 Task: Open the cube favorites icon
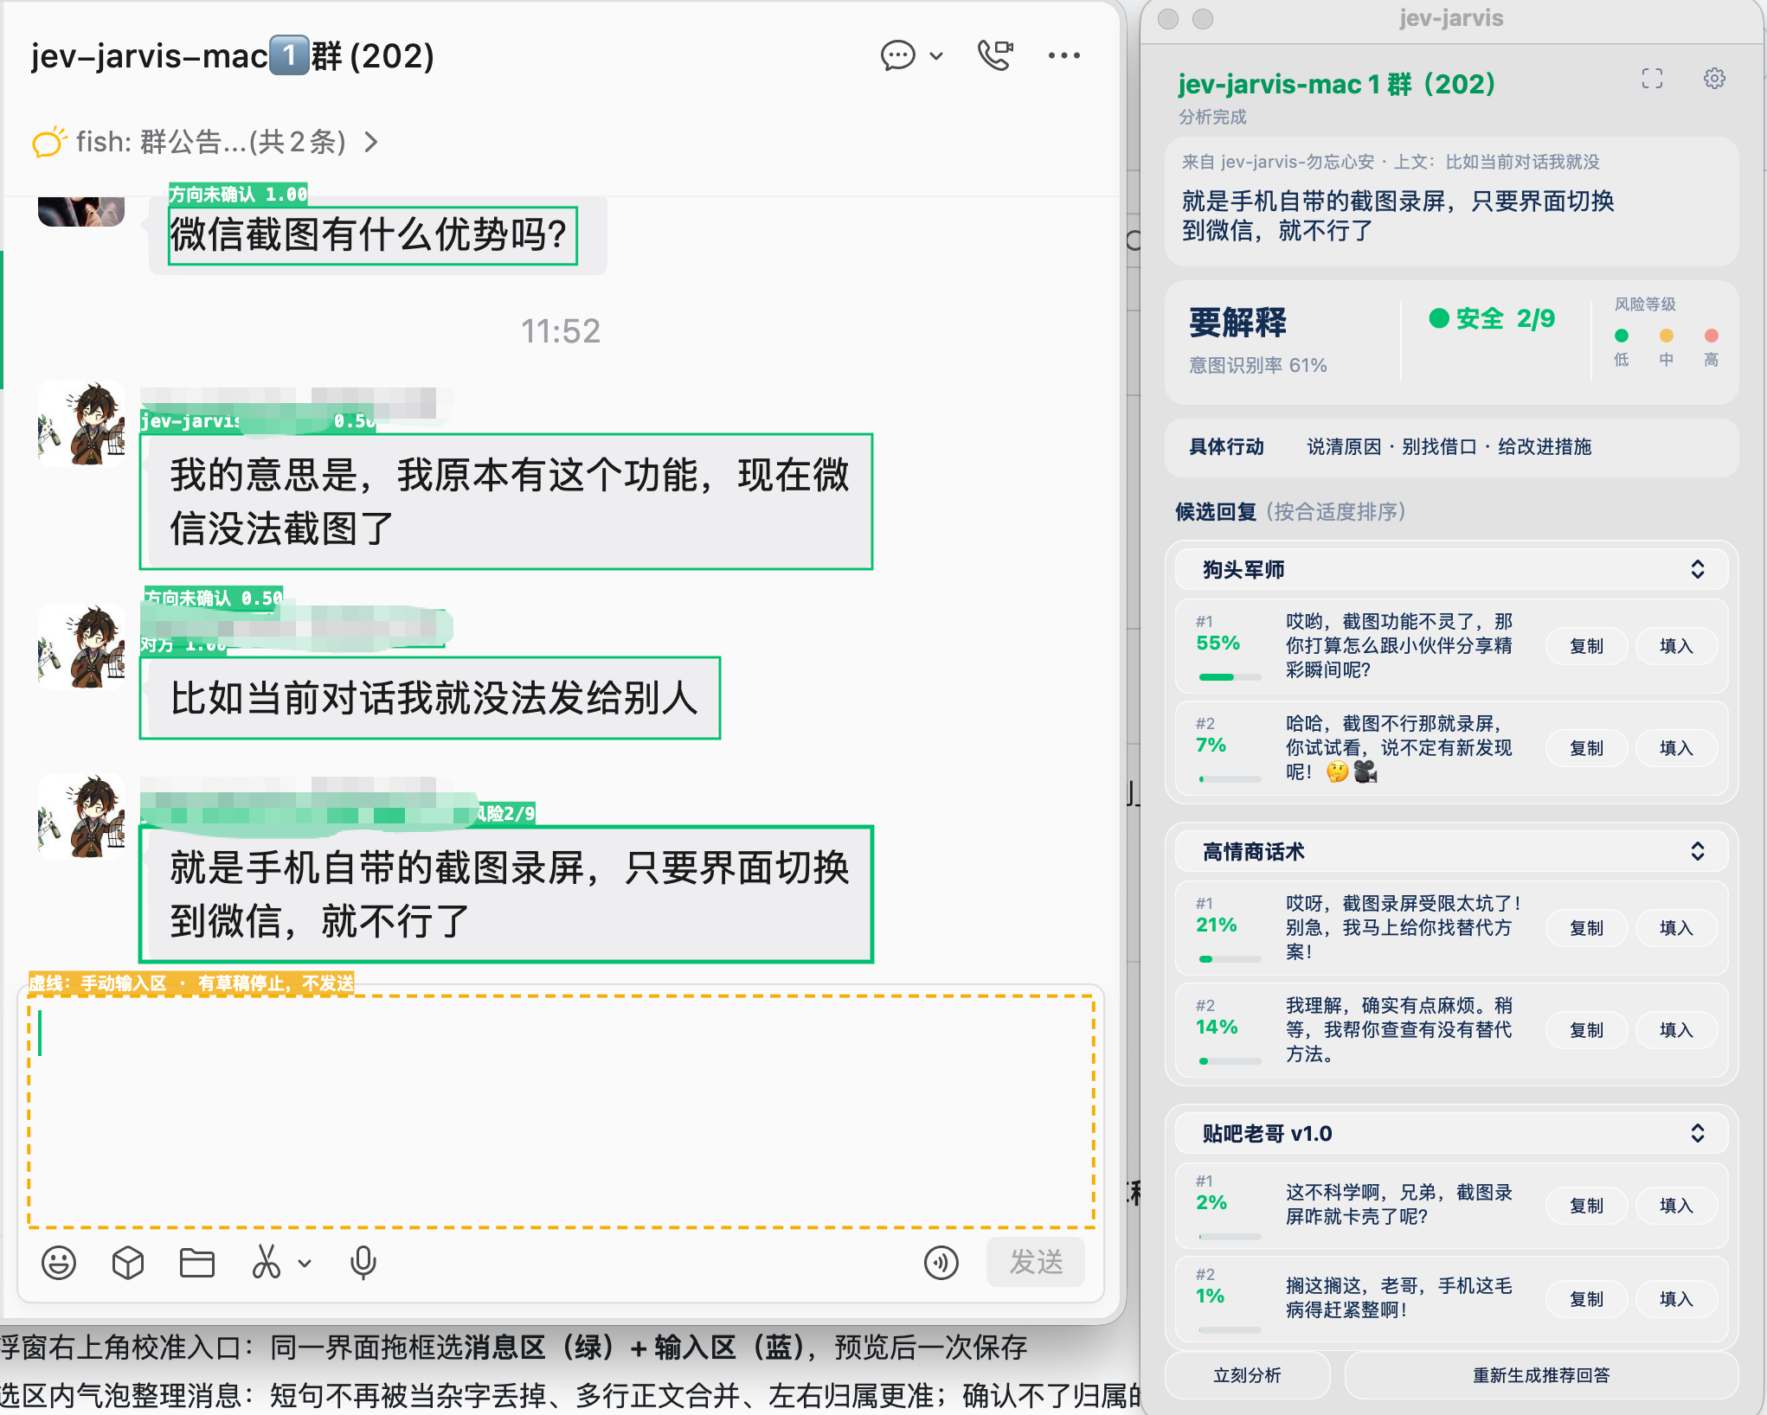tap(128, 1263)
